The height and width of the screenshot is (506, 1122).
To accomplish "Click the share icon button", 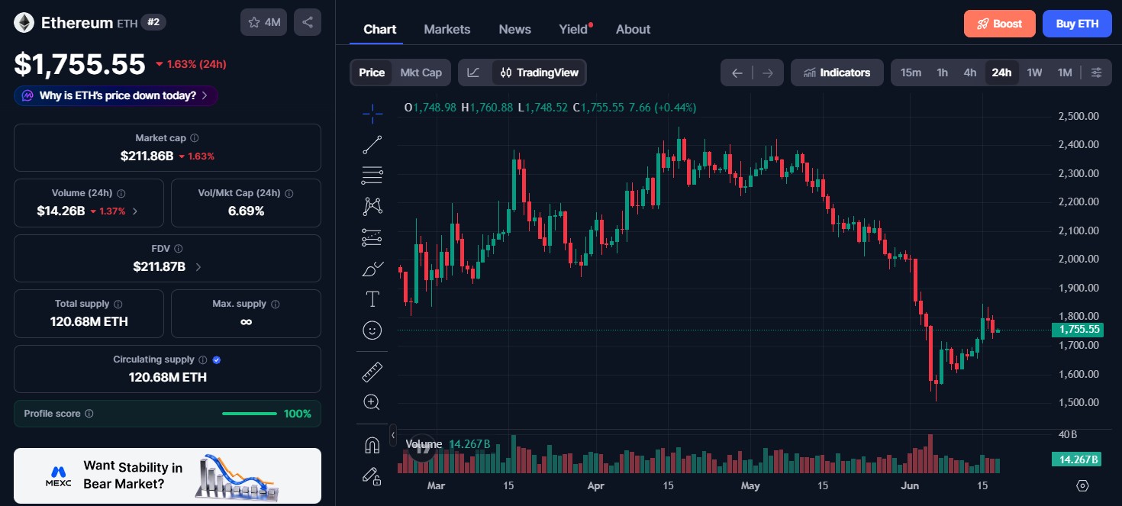I will [308, 22].
